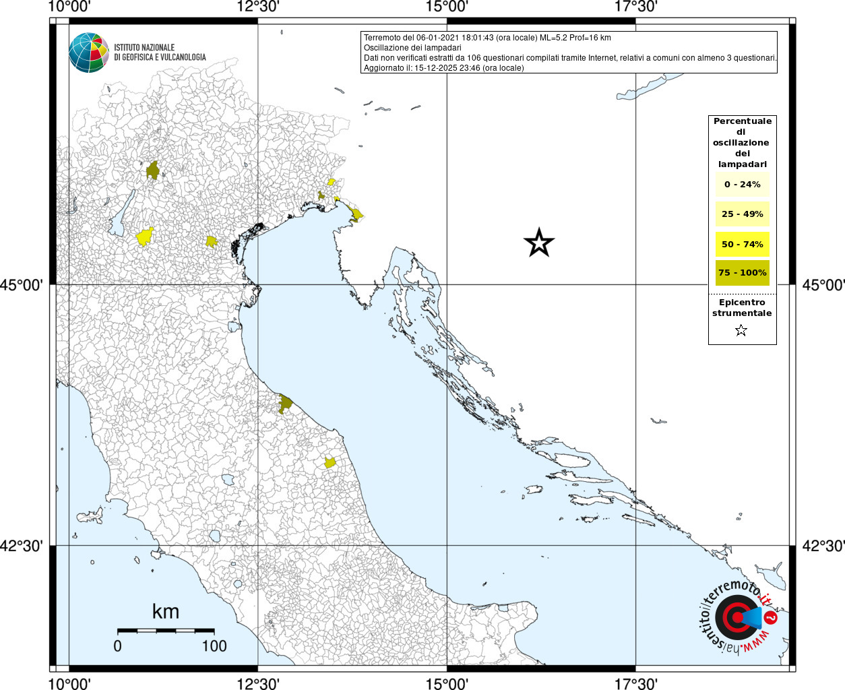Select the 75 - 100% legend swatch

[742, 273]
